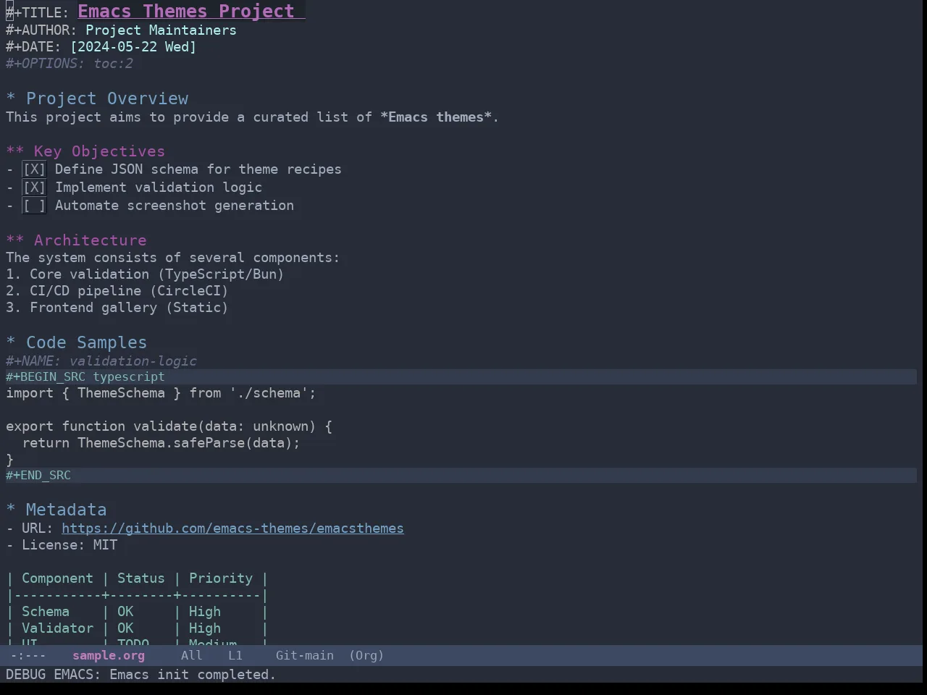Click the (Org) major mode indicator
Image resolution: width=927 pixels, height=695 pixels.
pyautogui.click(x=366, y=656)
